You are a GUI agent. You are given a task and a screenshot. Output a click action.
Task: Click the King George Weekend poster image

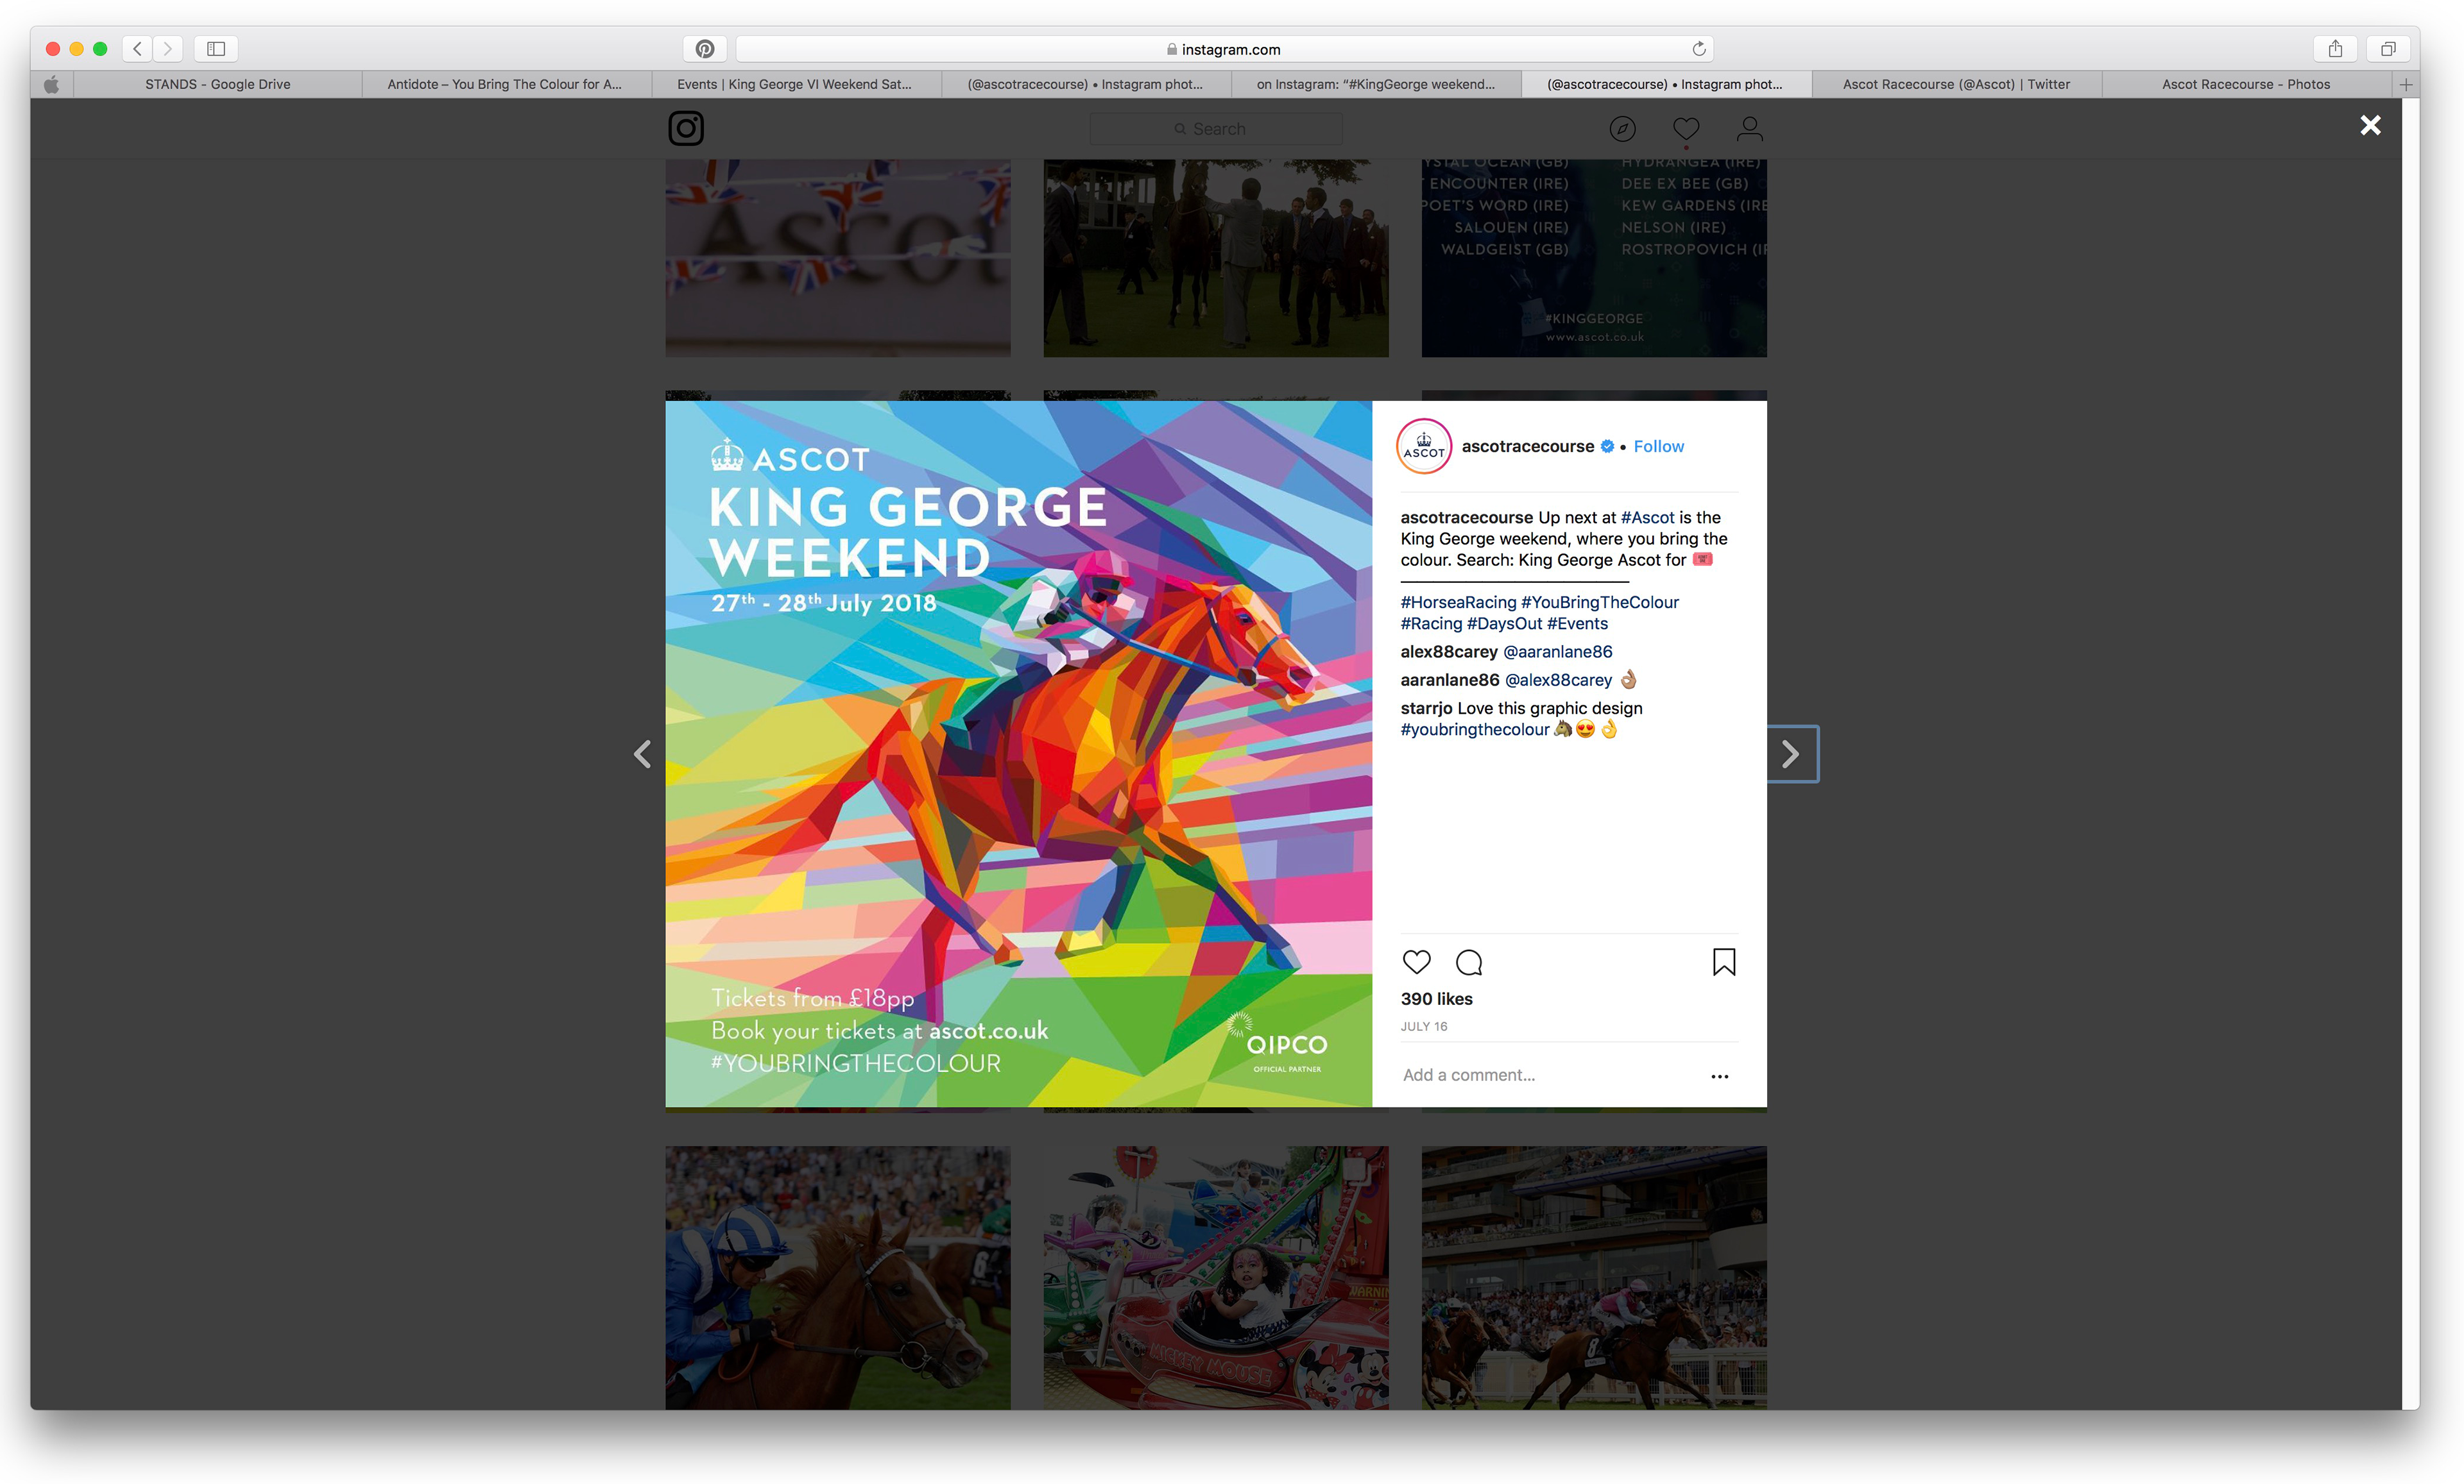[1019, 754]
